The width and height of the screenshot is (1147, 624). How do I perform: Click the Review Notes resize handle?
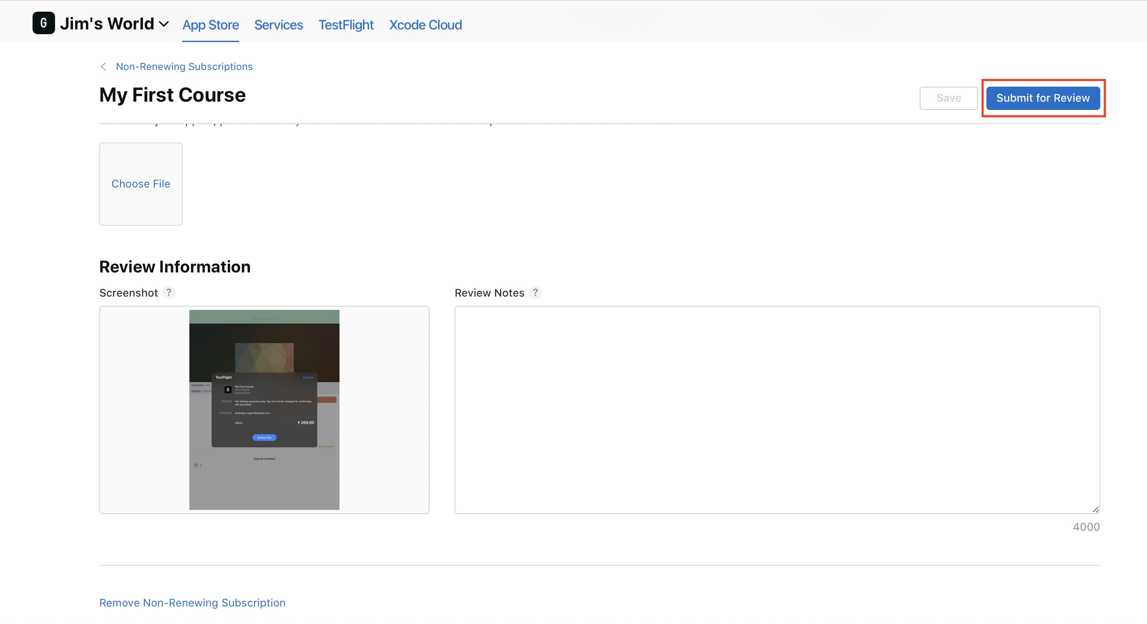tap(1095, 509)
